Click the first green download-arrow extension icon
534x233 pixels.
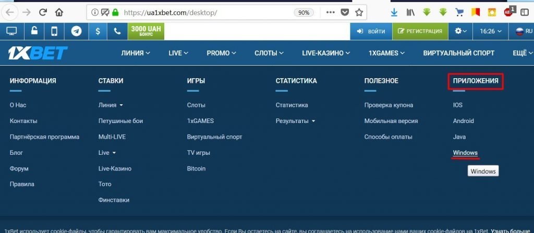tap(427, 13)
